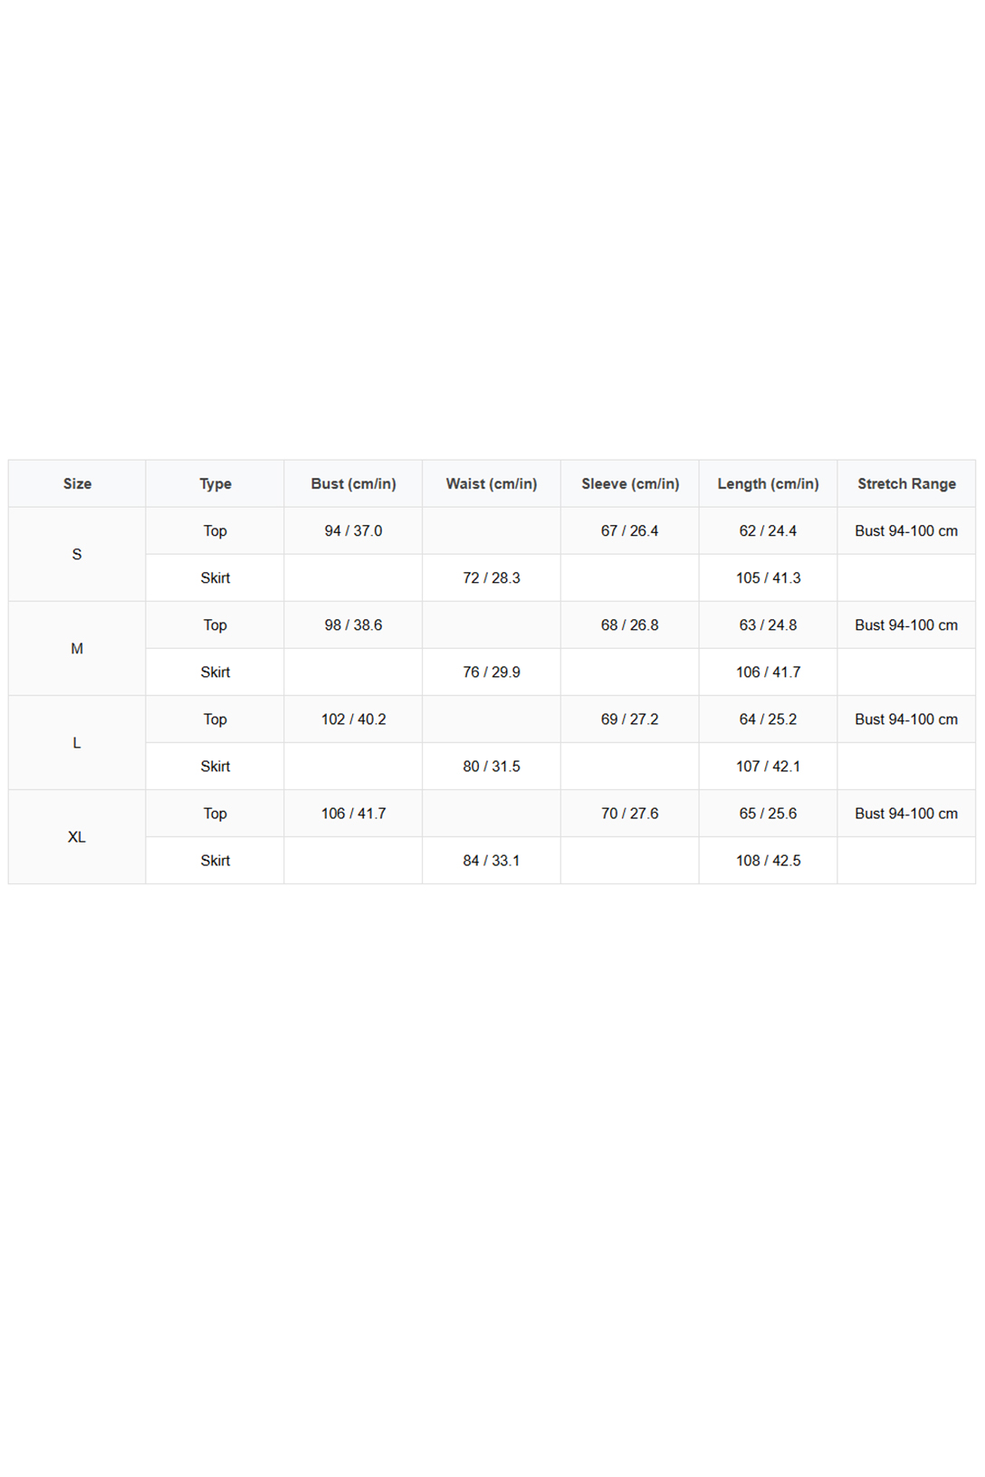Select the Bust (cm/in) header cell
Image resolution: width=985 pixels, height=1477 pixels.
[353, 483]
